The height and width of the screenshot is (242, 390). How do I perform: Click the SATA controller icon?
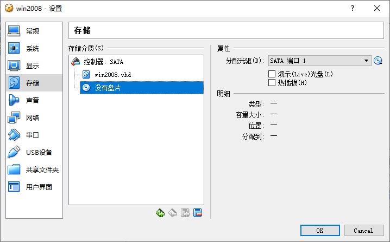tap(76, 62)
